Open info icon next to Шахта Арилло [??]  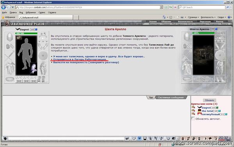pyautogui.click(x=216, y=29)
